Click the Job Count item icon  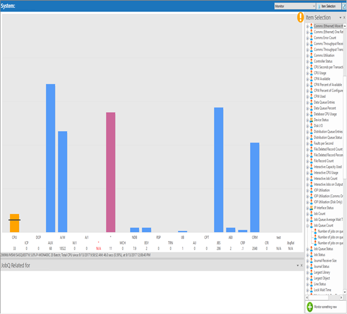tap(311, 213)
